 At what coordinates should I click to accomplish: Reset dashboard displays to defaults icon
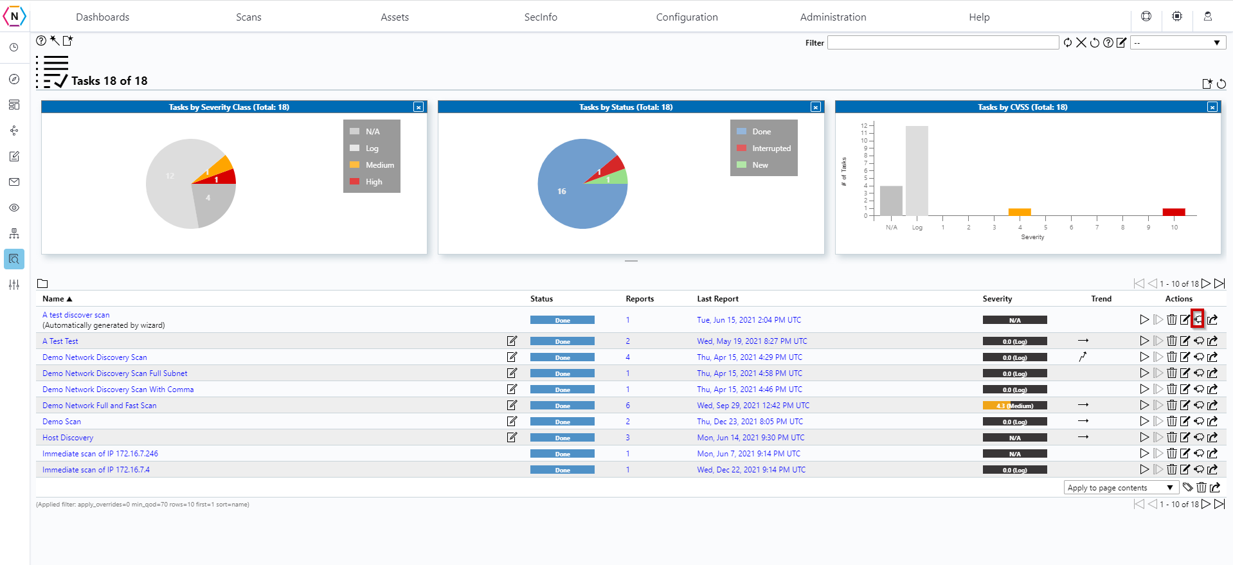point(1221,84)
